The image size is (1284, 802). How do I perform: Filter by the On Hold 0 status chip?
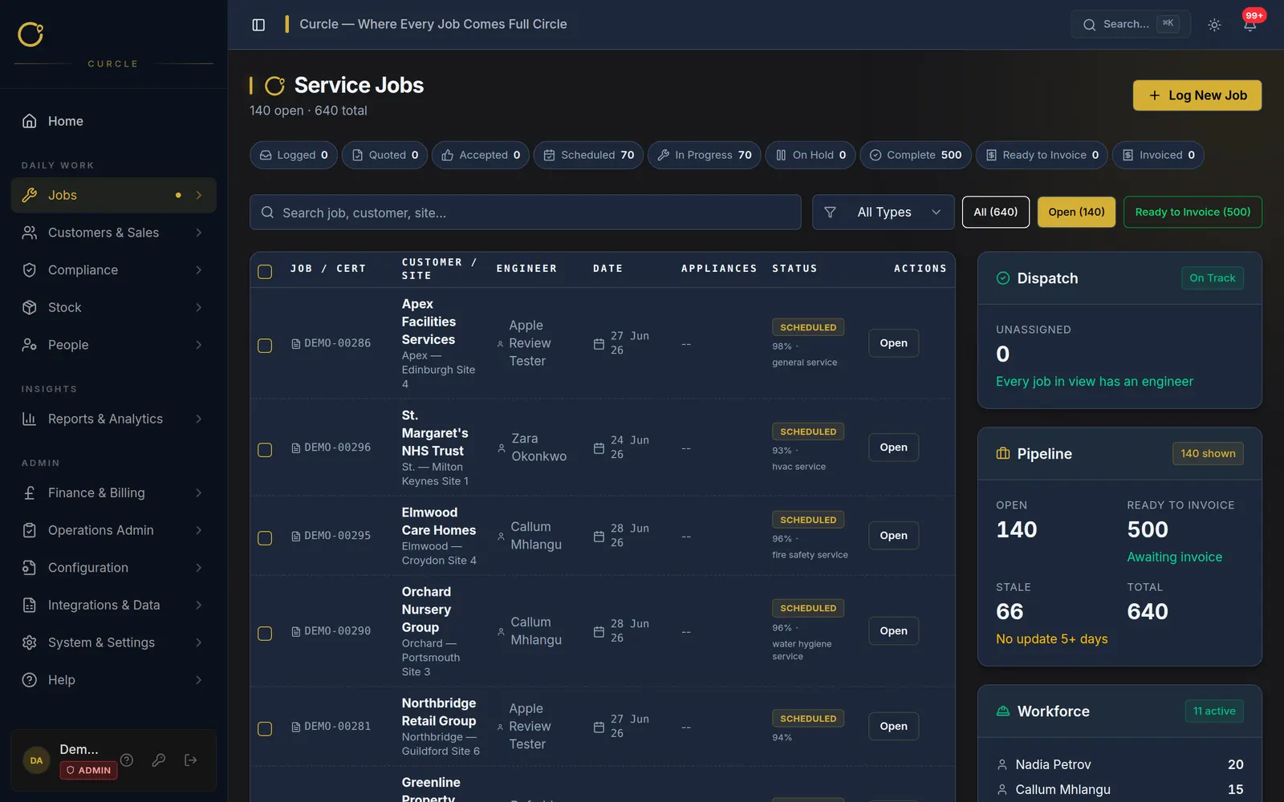[811, 155]
